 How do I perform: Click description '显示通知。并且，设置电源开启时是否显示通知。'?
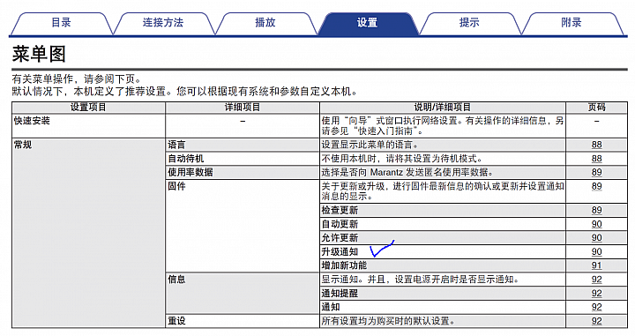pos(421,280)
